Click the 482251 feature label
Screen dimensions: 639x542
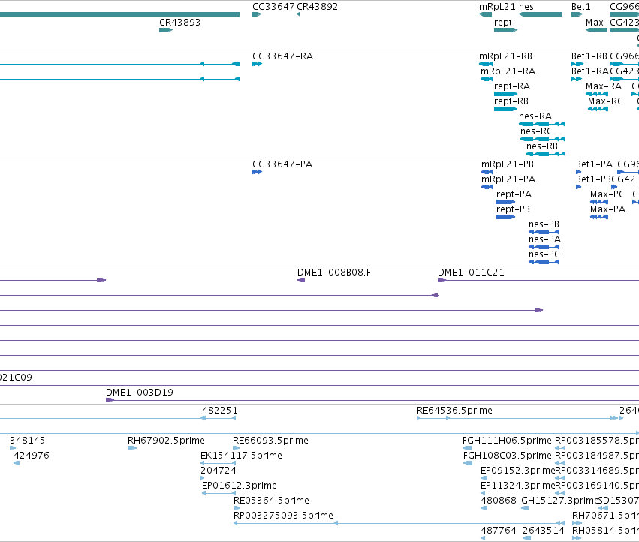click(220, 411)
